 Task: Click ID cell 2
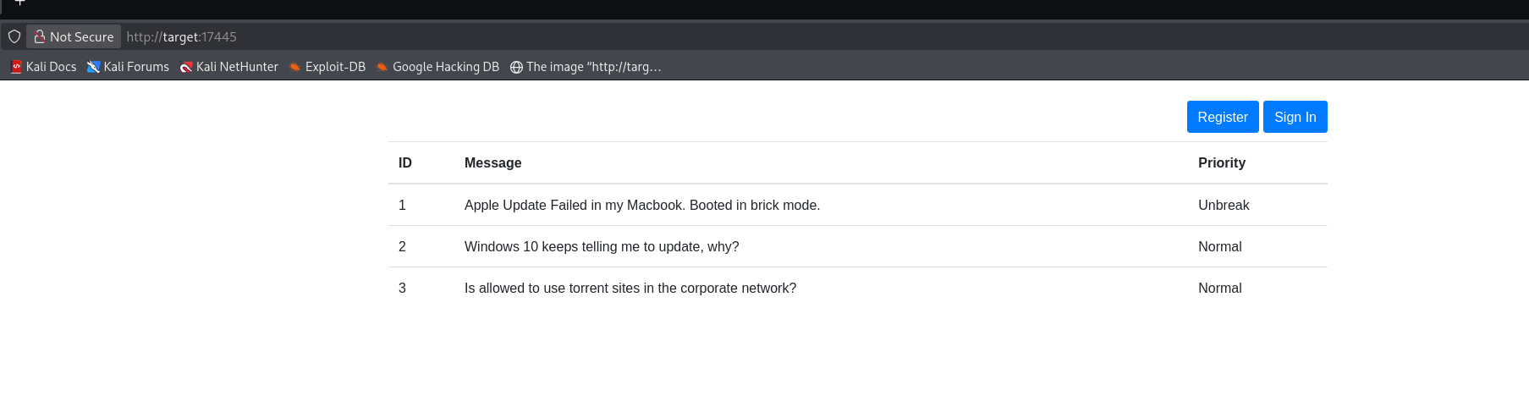point(402,246)
